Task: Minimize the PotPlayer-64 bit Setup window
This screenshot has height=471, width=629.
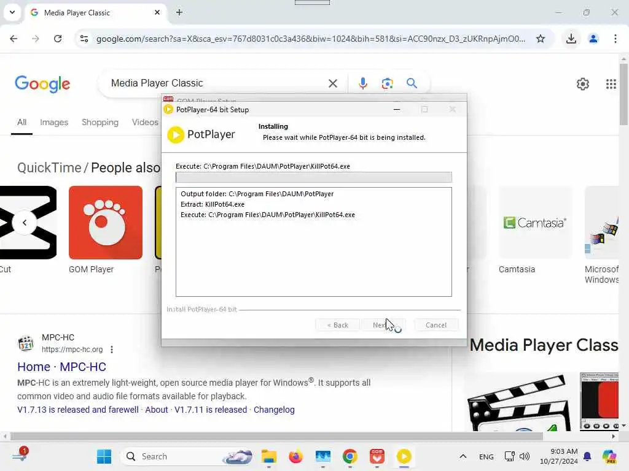Action: [397, 109]
